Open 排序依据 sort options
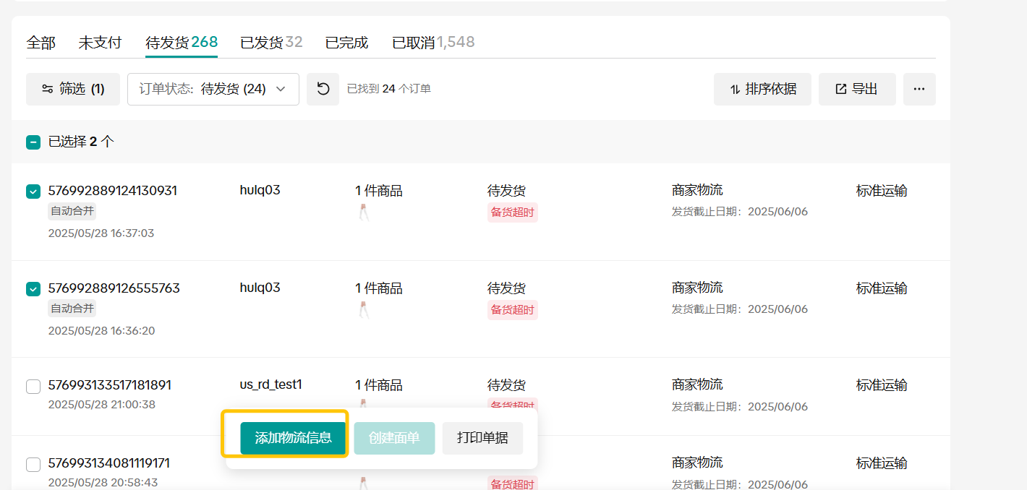Viewport: 1027px width, 490px height. click(762, 89)
